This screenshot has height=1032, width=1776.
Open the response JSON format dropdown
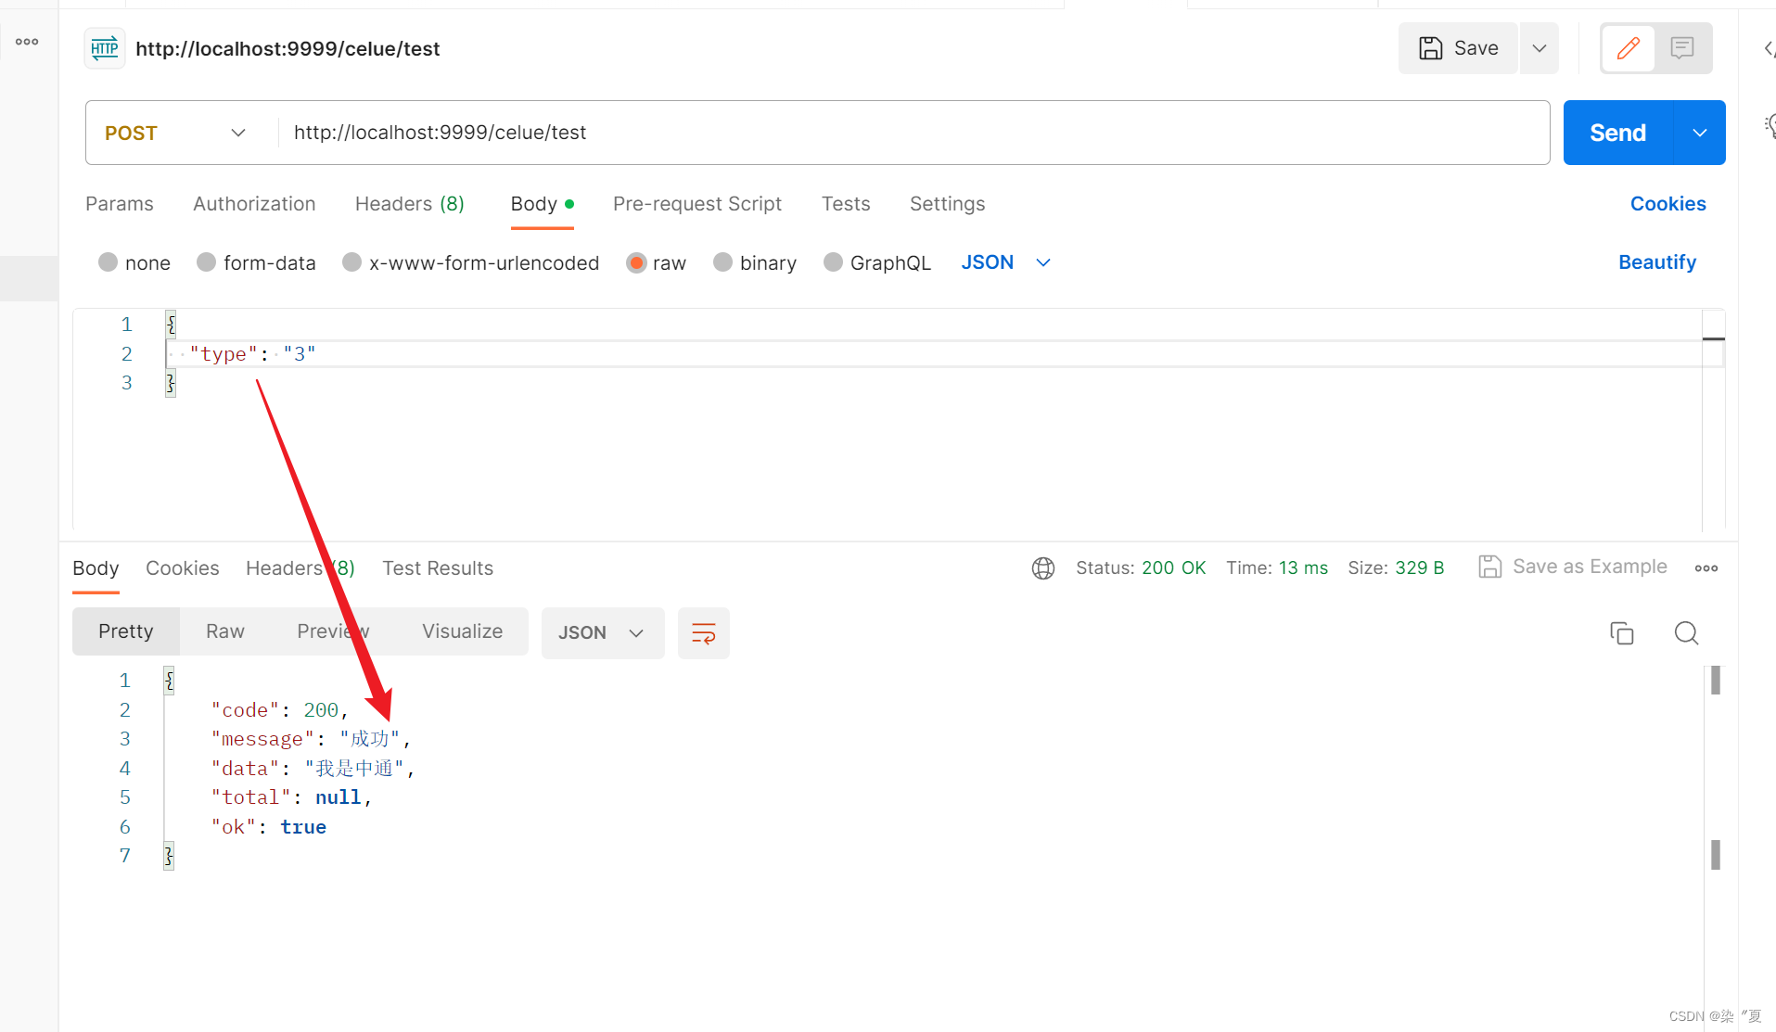click(603, 633)
